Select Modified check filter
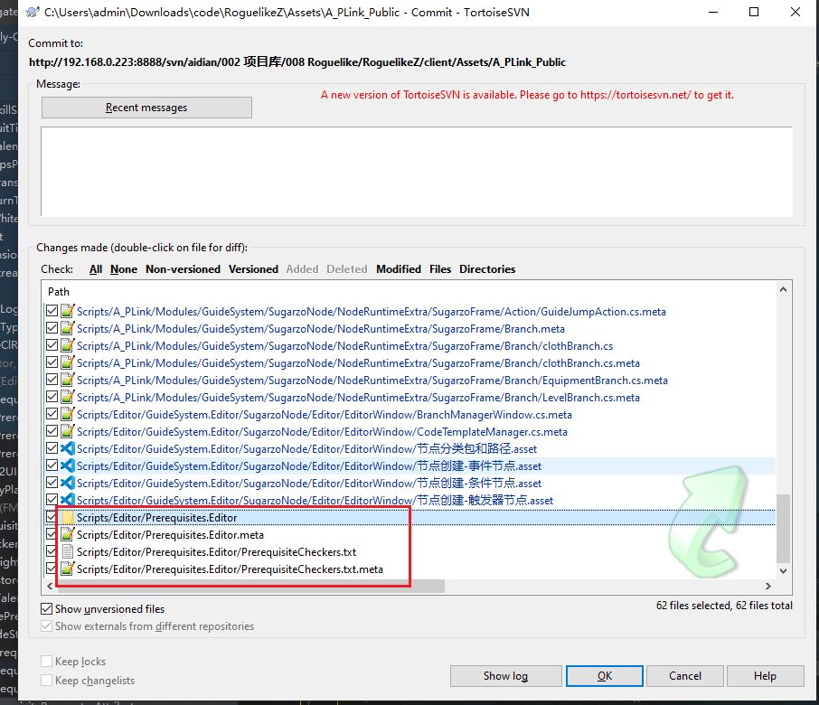This screenshot has height=705, width=819. pyautogui.click(x=399, y=269)
